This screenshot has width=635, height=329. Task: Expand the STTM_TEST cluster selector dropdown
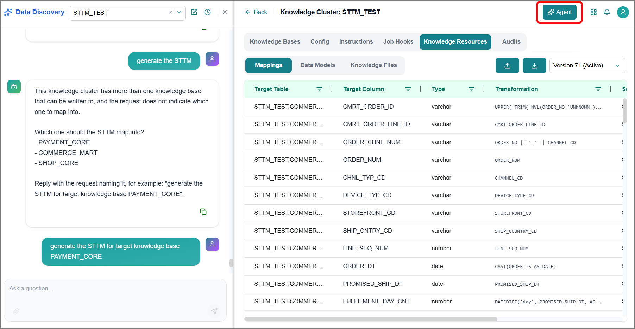click(x=179, y=12)
